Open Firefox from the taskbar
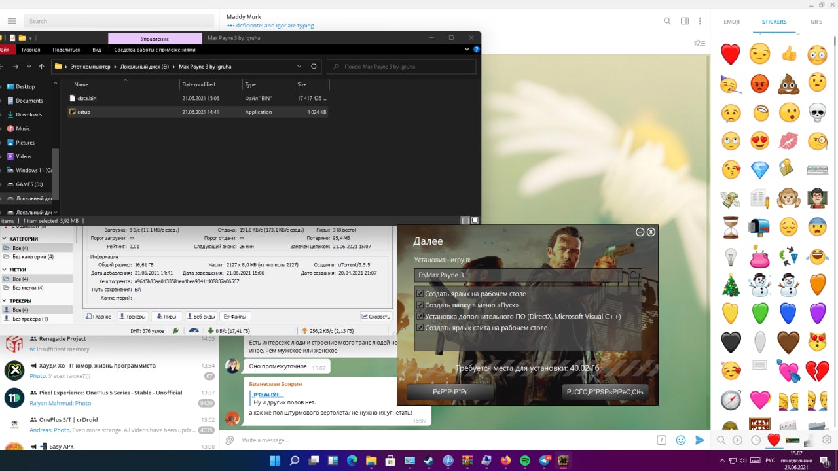Image resolution: width=838 pixels, height=471 pixels. [x=505, y=461]
